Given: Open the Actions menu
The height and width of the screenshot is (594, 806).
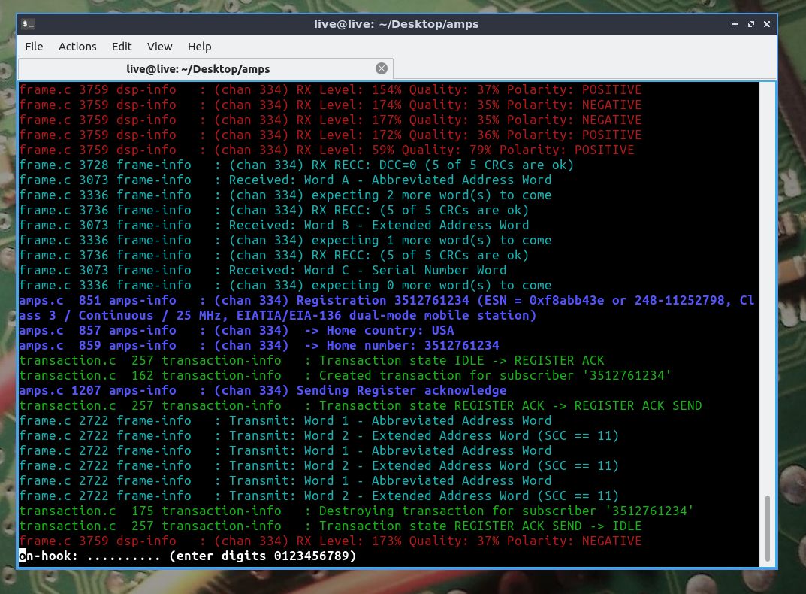Looking at the screenshot, I should coord(77,47).
